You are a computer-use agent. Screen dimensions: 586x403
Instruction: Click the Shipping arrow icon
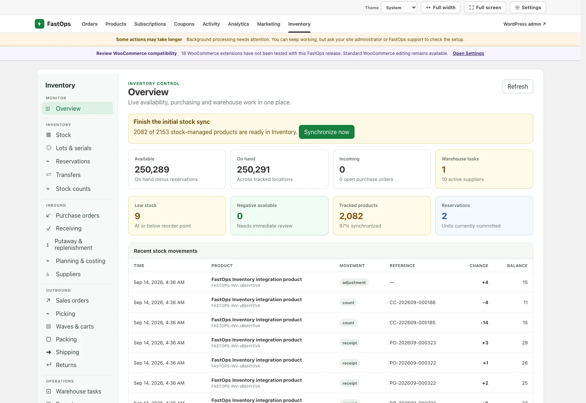click(x=49, y=352)
